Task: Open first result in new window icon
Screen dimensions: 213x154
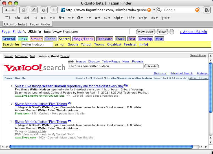Action: coord(126,85)
